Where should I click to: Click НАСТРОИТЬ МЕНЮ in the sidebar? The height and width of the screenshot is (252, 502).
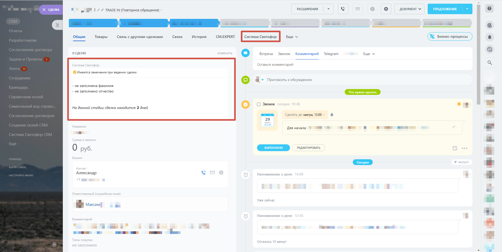point(21,176)
